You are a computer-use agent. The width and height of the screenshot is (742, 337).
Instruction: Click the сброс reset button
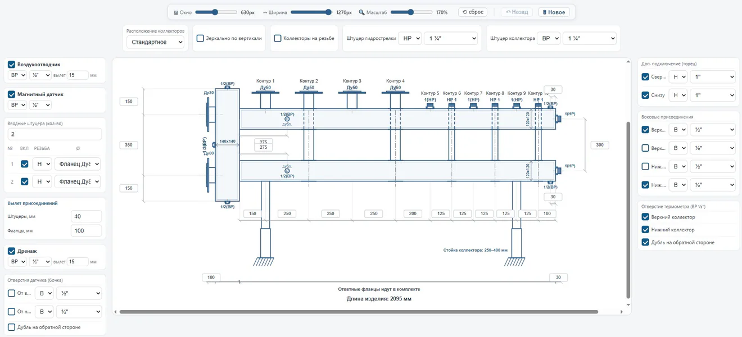(473, 12)
